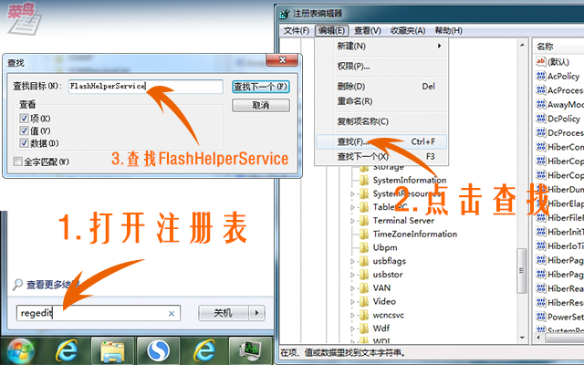Open the 查看(V) menu
Image resolution: width=584 pixels, height=365 pixels.
[x=367, y=30]
